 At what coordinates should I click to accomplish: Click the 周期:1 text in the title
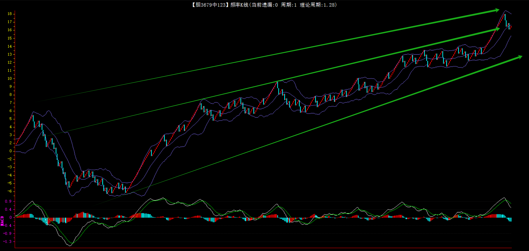(x=289, y=5)
